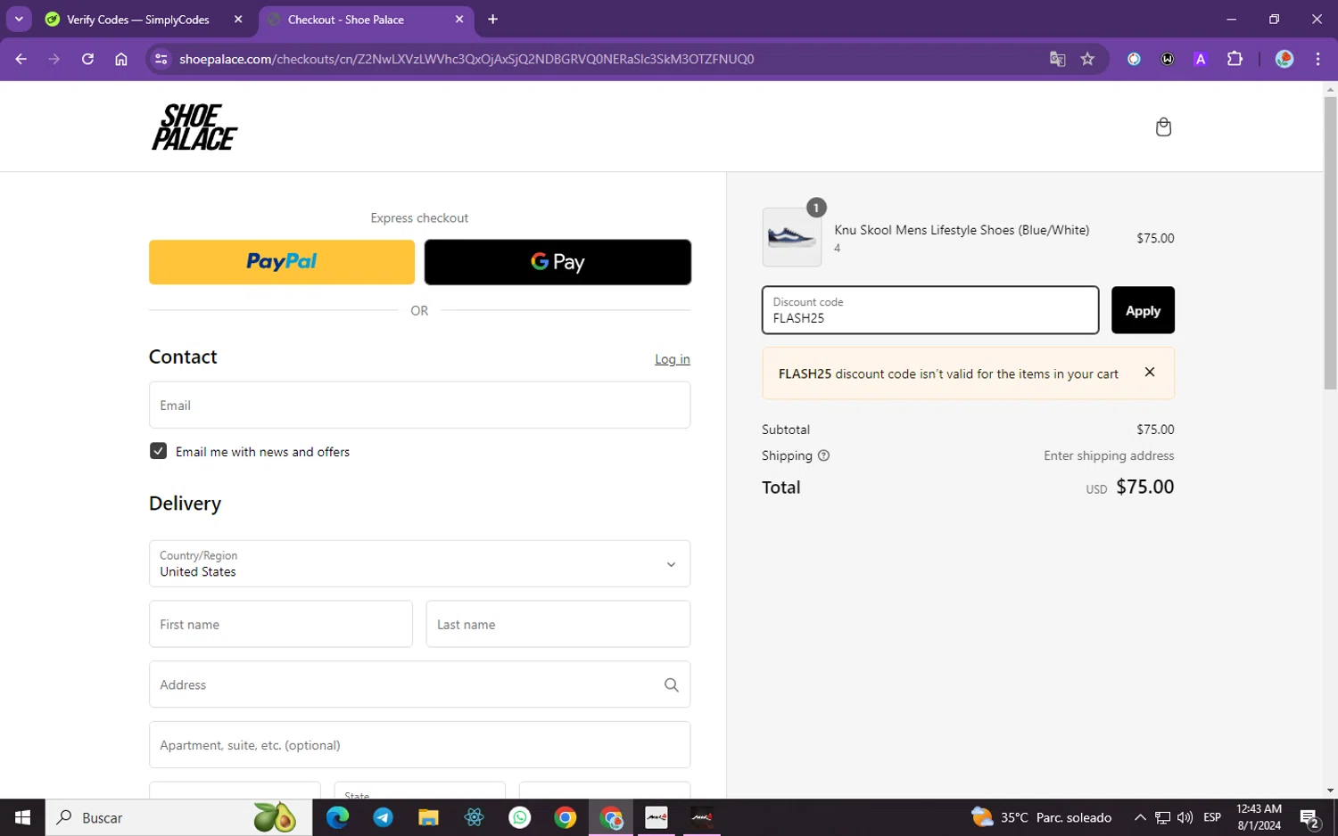This screenshot has height=836, width=1338.
Task: Open site information icon in address bar
Action: point(161,59)
